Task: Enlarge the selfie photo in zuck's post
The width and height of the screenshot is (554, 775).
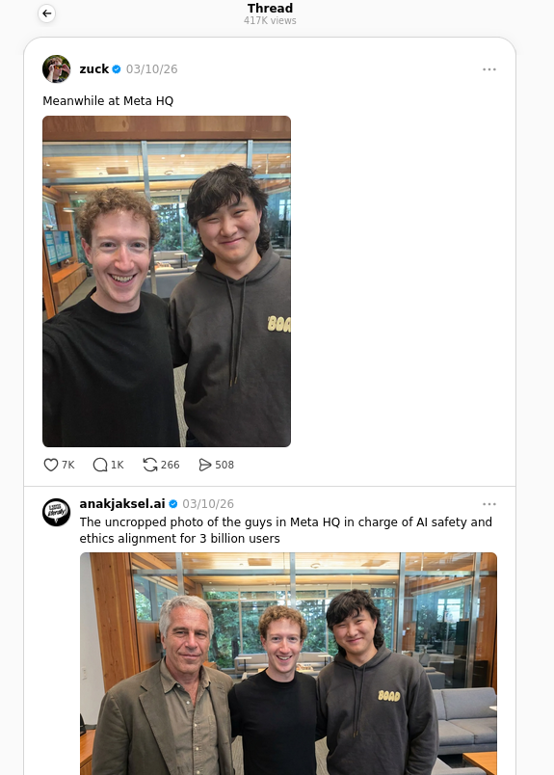Action: [167, 281]
